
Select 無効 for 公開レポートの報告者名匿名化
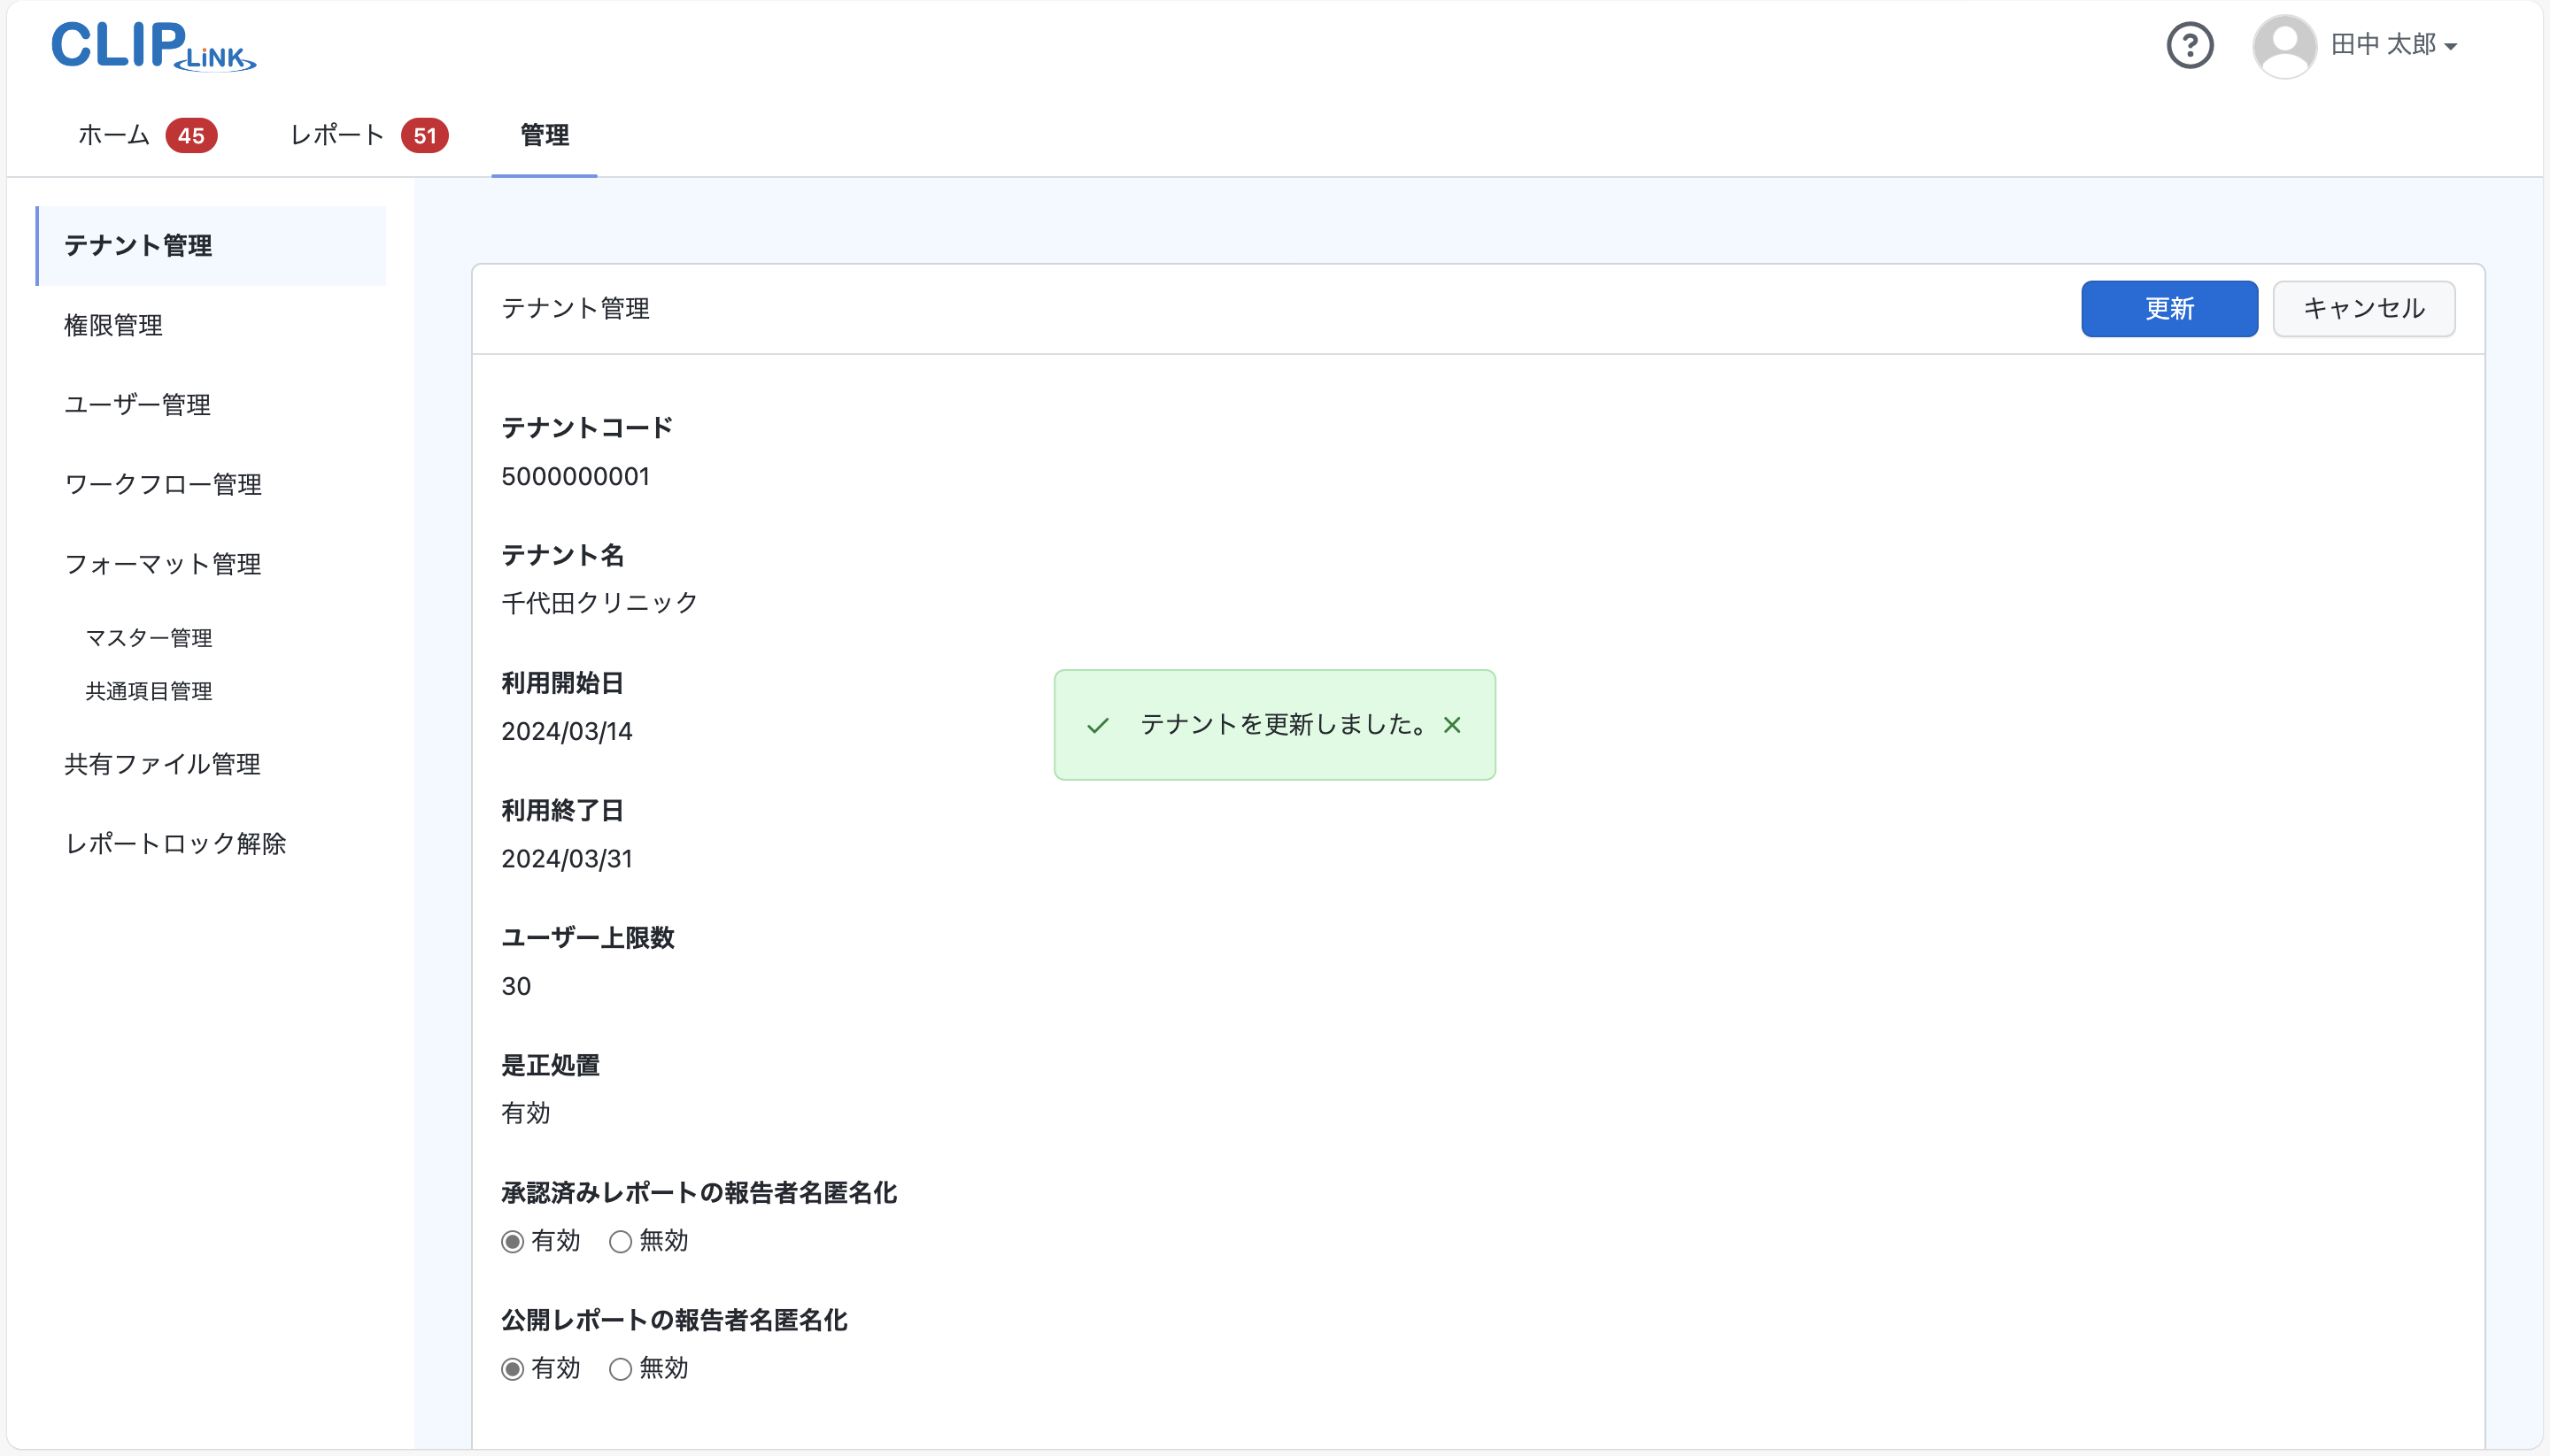click(x=621, y=1369)
